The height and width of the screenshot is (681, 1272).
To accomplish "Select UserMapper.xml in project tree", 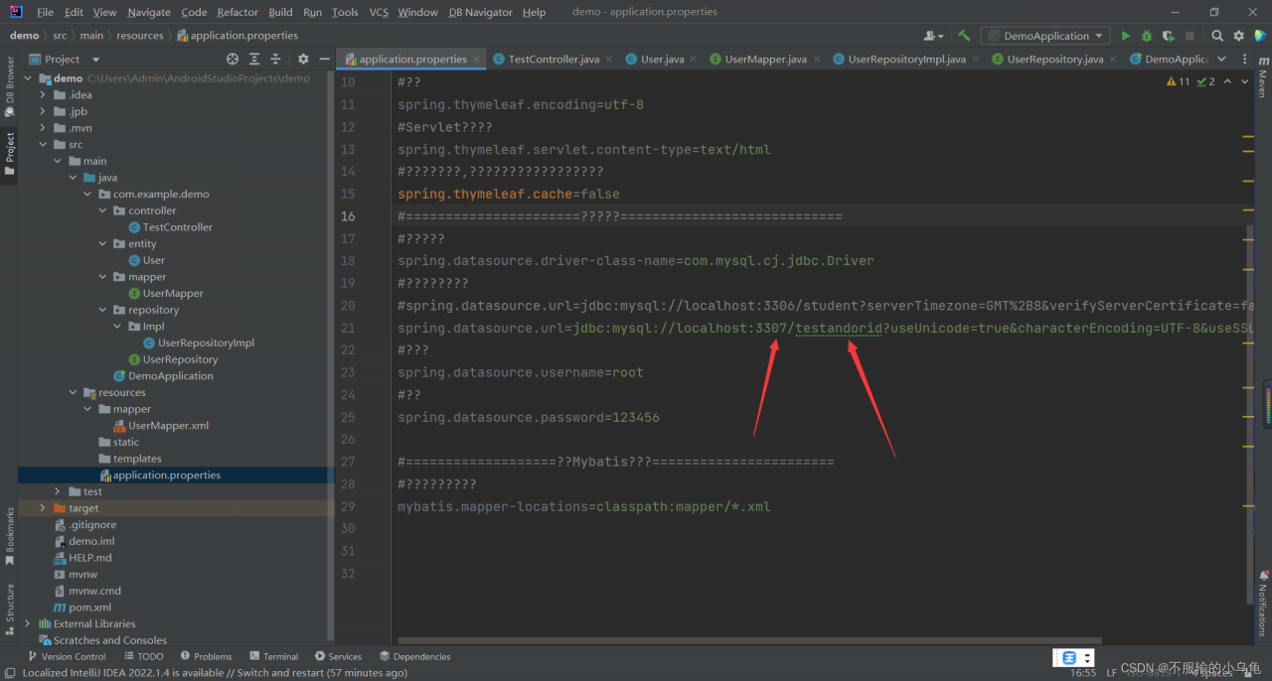I will click(168, 426).
